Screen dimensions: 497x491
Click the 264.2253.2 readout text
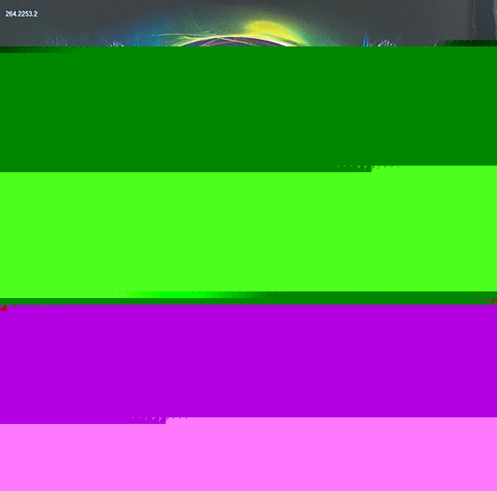click(22, 14)
